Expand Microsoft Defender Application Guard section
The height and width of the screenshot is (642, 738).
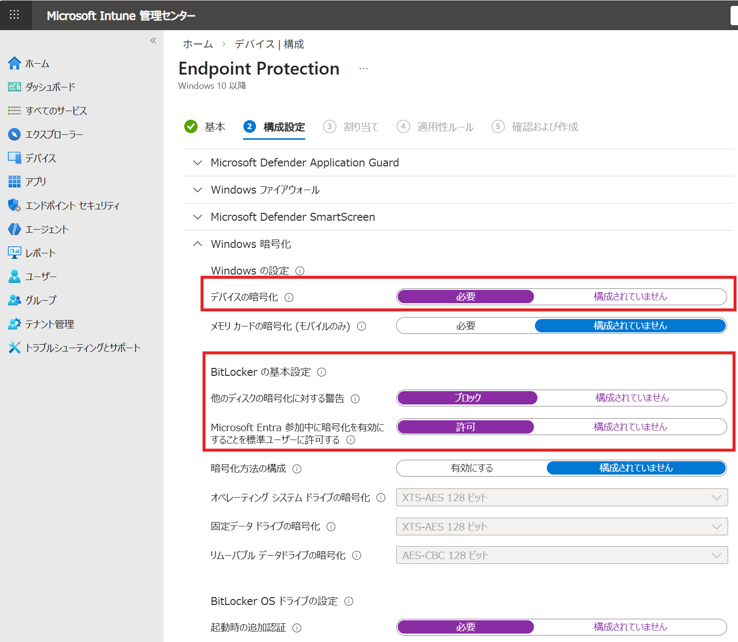coord(304,162)
